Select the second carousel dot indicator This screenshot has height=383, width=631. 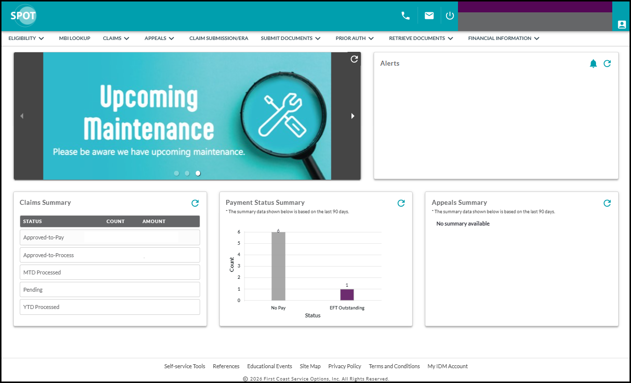coord(187,173)
